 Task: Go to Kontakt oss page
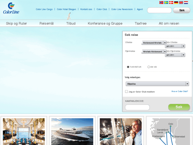coord(86,9)
